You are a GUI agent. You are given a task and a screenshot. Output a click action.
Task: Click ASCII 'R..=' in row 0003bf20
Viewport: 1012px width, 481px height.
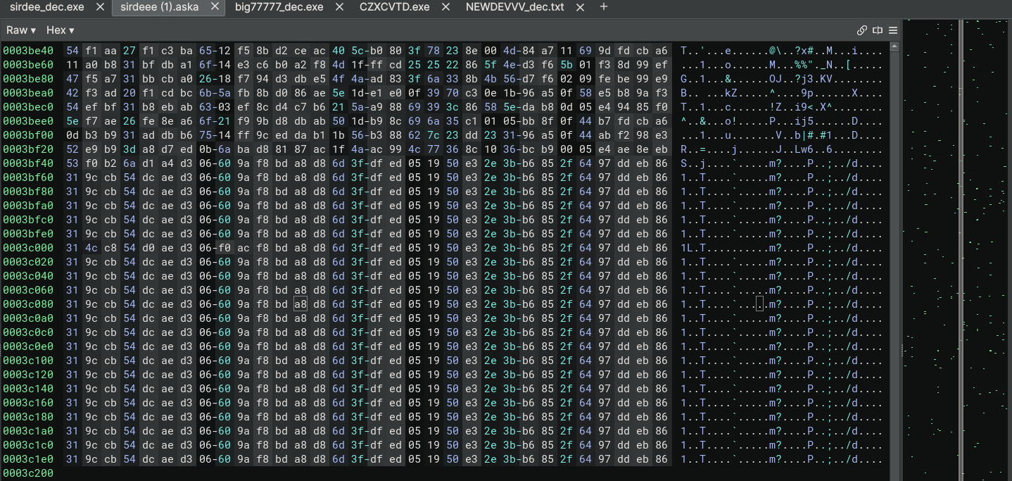tap(692, 149)
